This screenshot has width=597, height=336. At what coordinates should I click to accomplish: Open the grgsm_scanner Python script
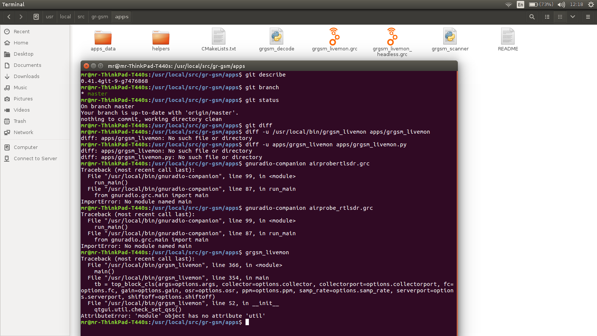click(x=450, y=37)
